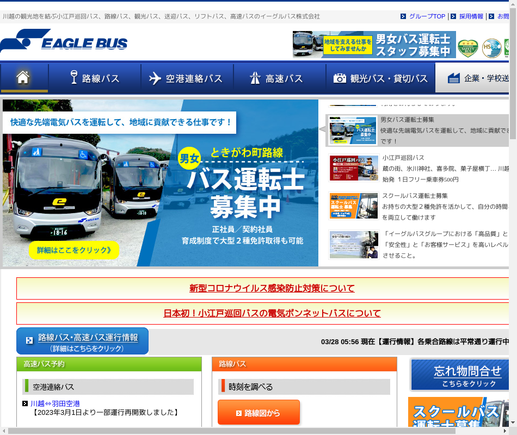Click the HS30 certification badge

click(491, 48)
